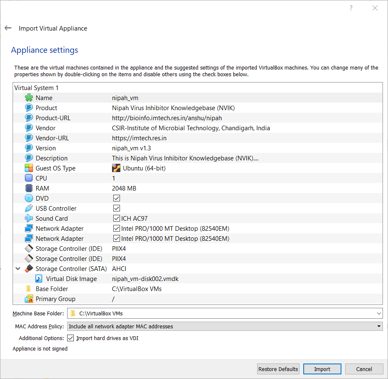Click the DVD disc icon
Screen dimensions: 388x379
29,199
